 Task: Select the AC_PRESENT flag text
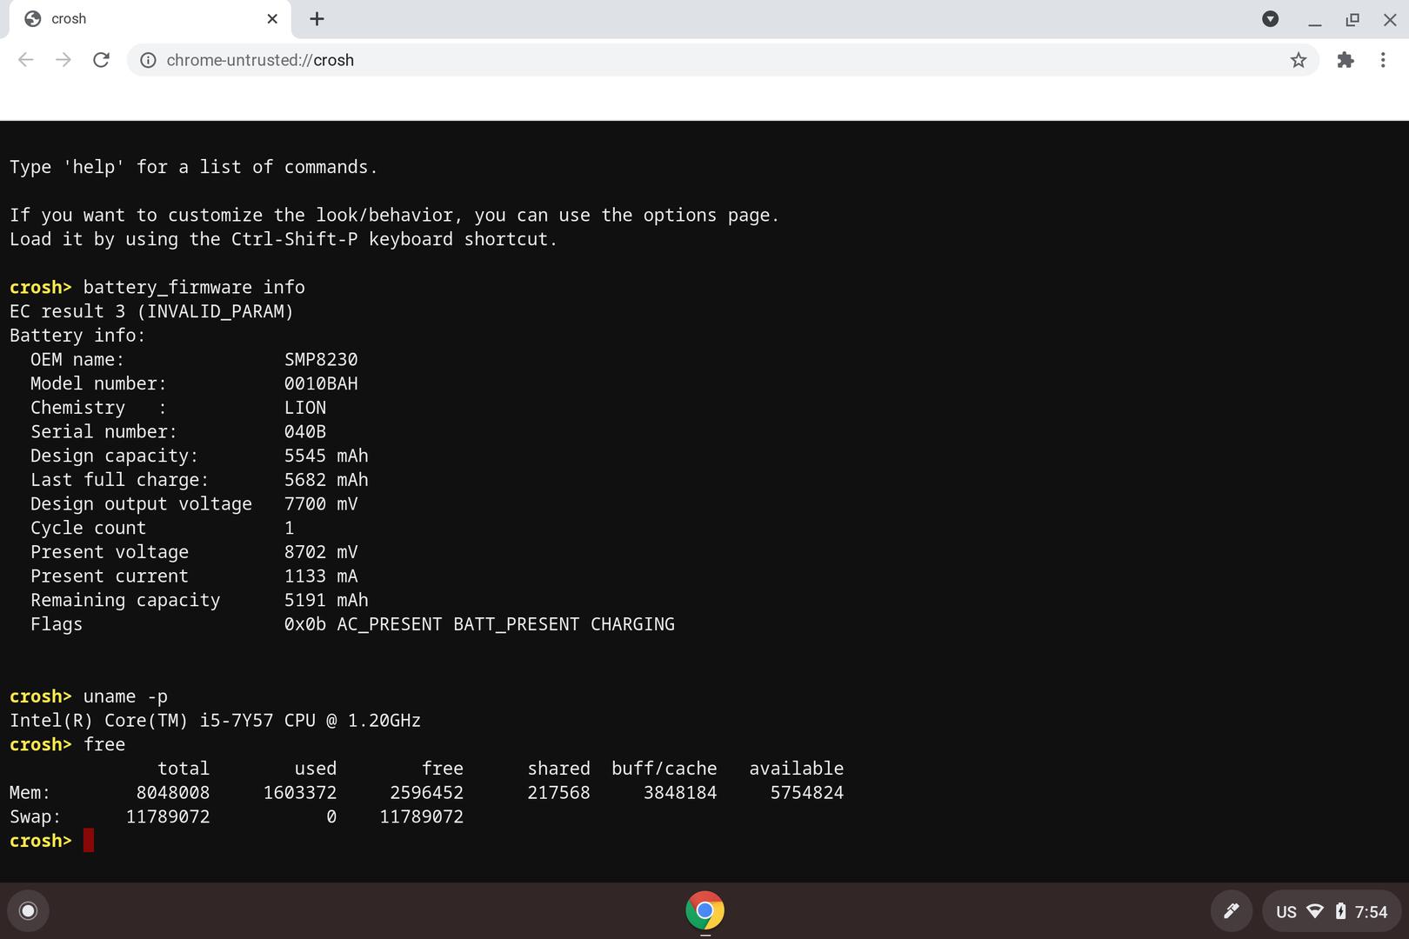click(389, 624)
